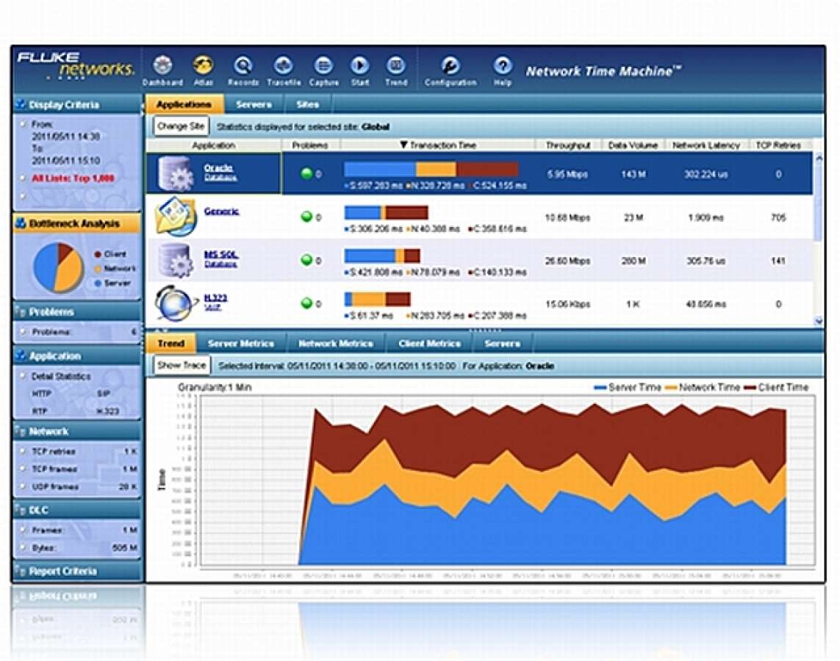
Task: Click green problem status dot in Generic row
Action: 306,217
